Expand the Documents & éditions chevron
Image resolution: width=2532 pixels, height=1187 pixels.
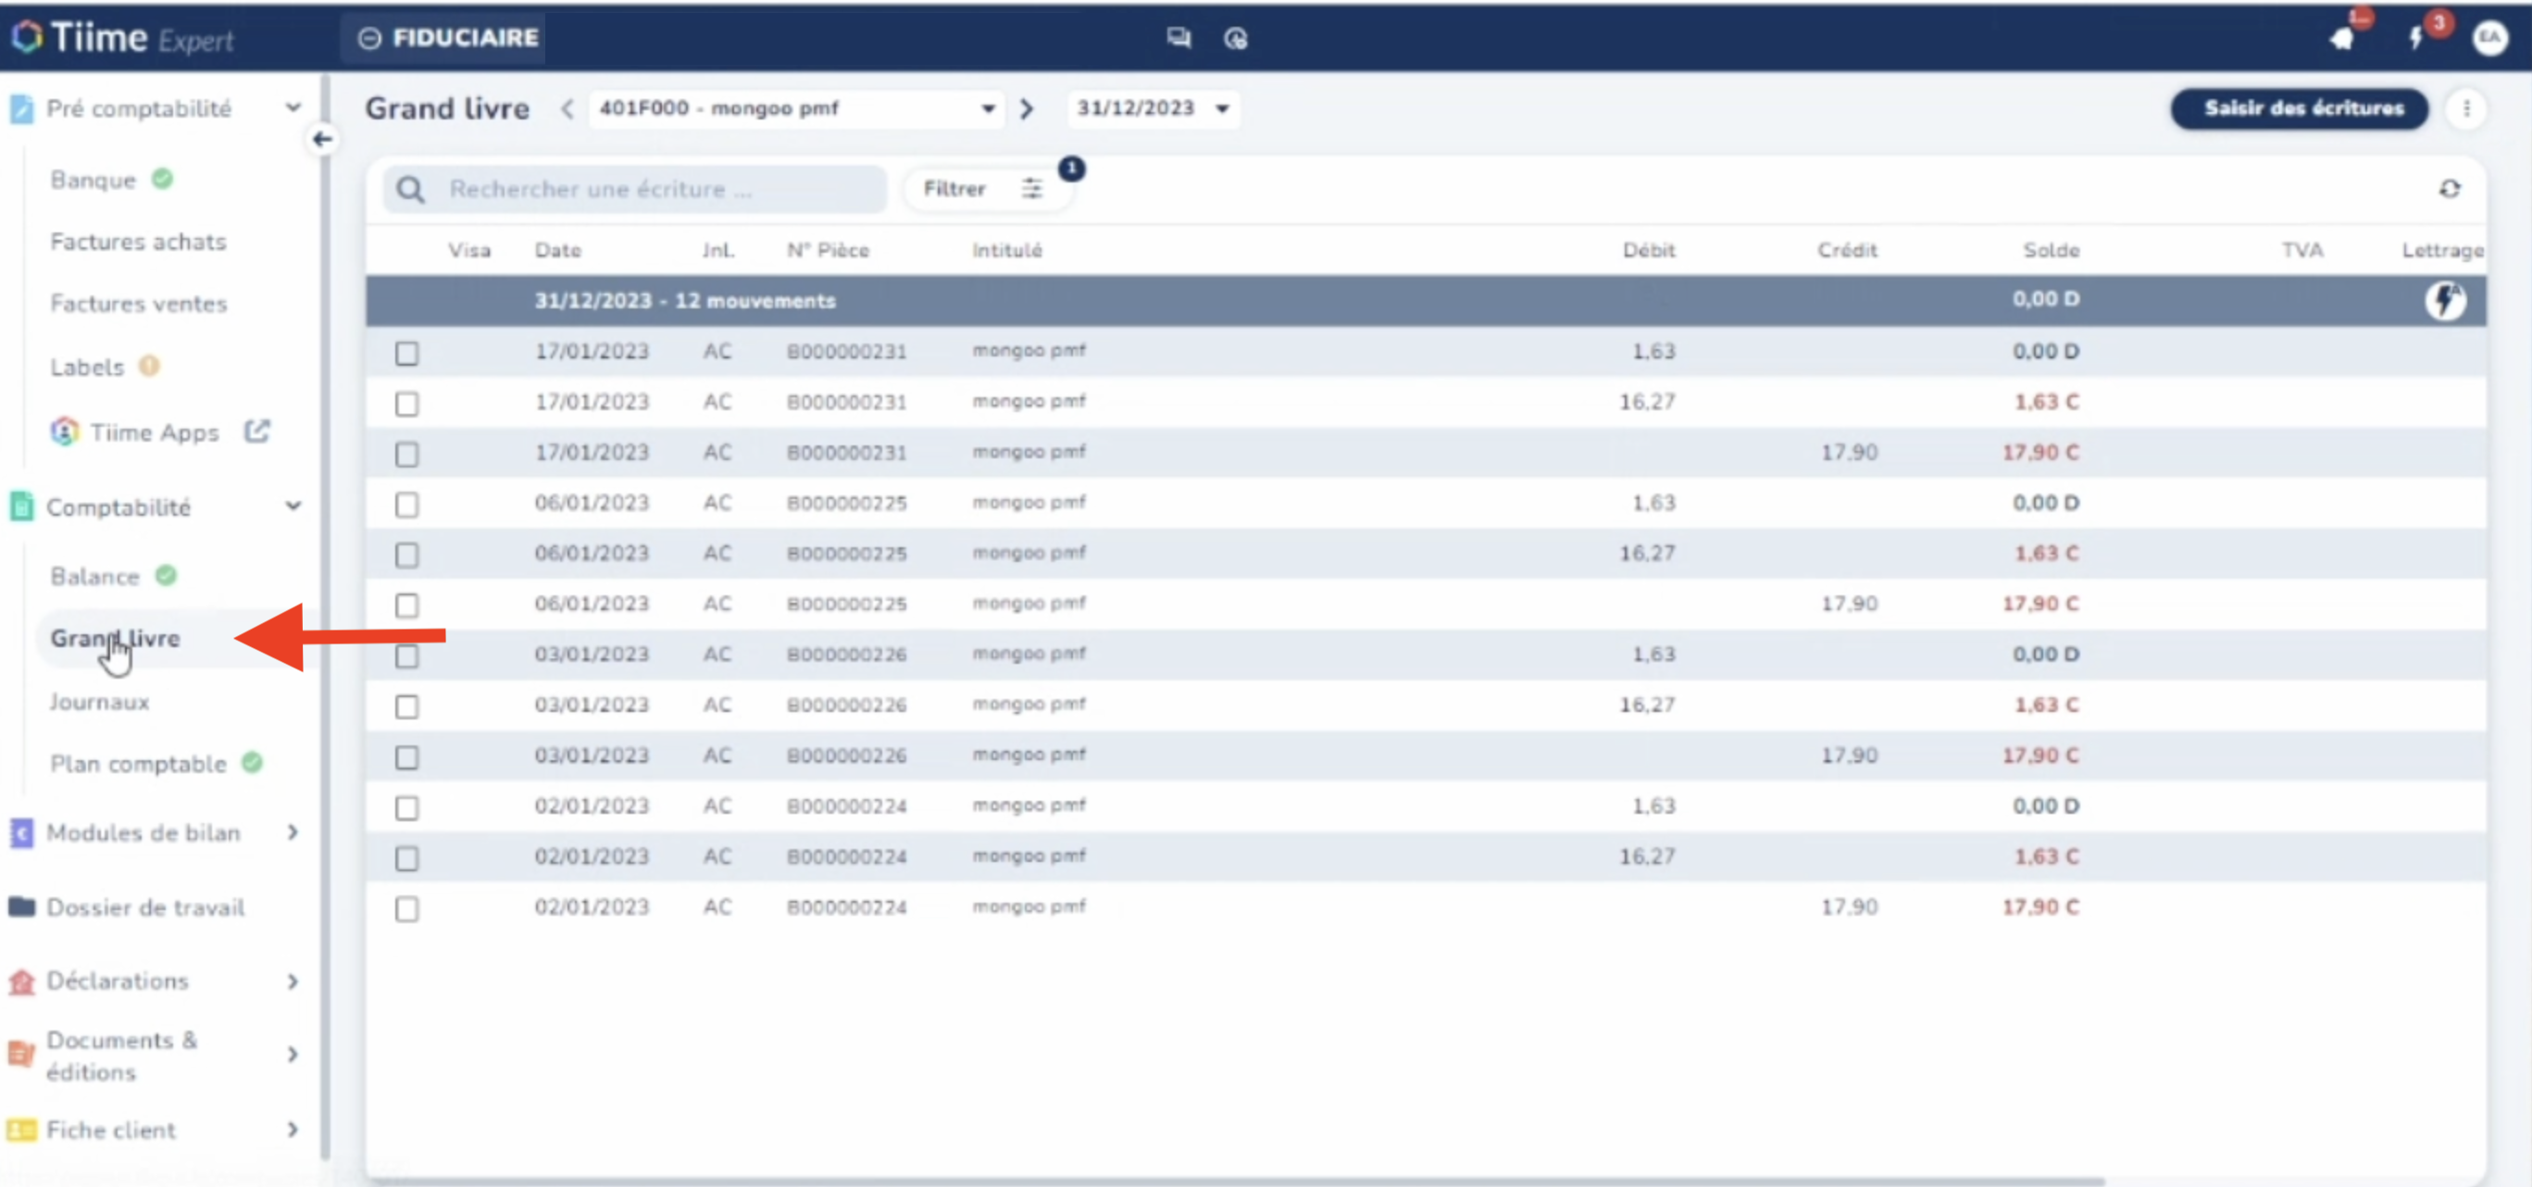click(x=293, y=1055)
